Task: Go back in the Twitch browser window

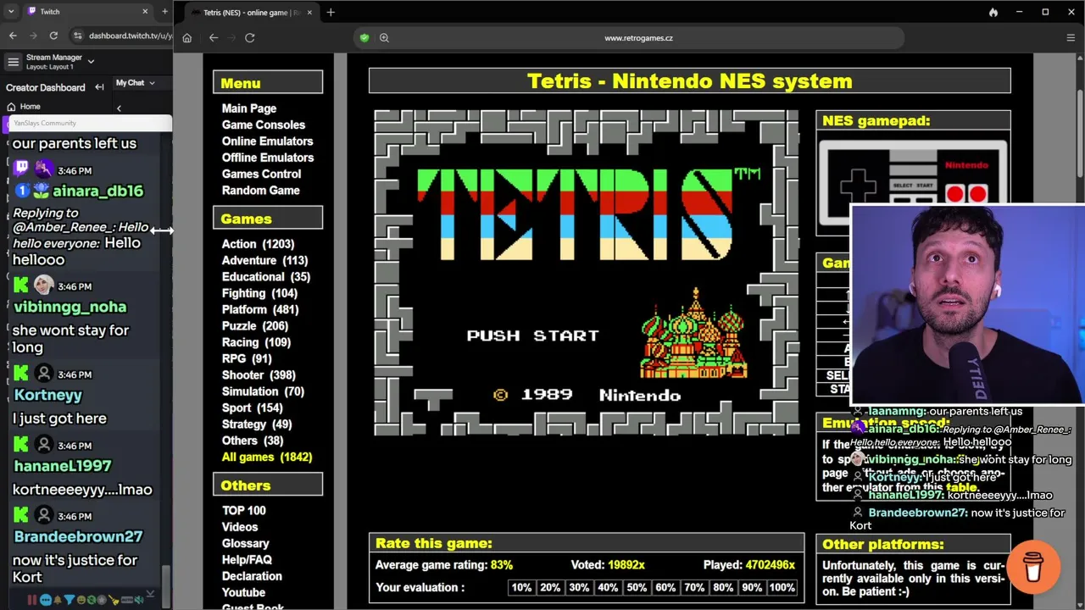Action: [13, 36]
